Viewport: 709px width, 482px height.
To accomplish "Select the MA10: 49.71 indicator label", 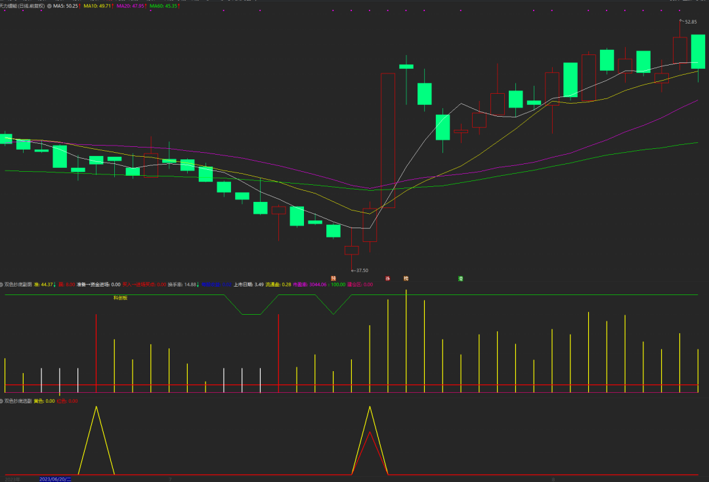I will point(98,5).
